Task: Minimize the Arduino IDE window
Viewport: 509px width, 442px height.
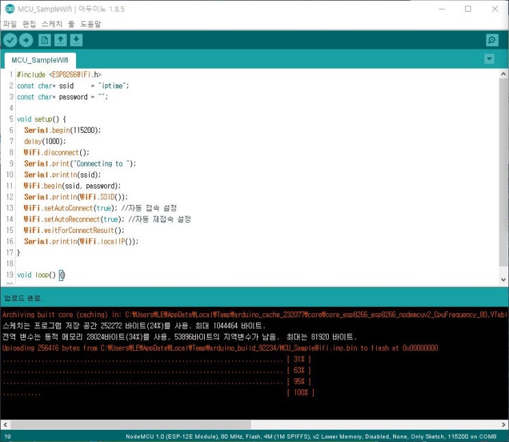Action: point(441,9)
